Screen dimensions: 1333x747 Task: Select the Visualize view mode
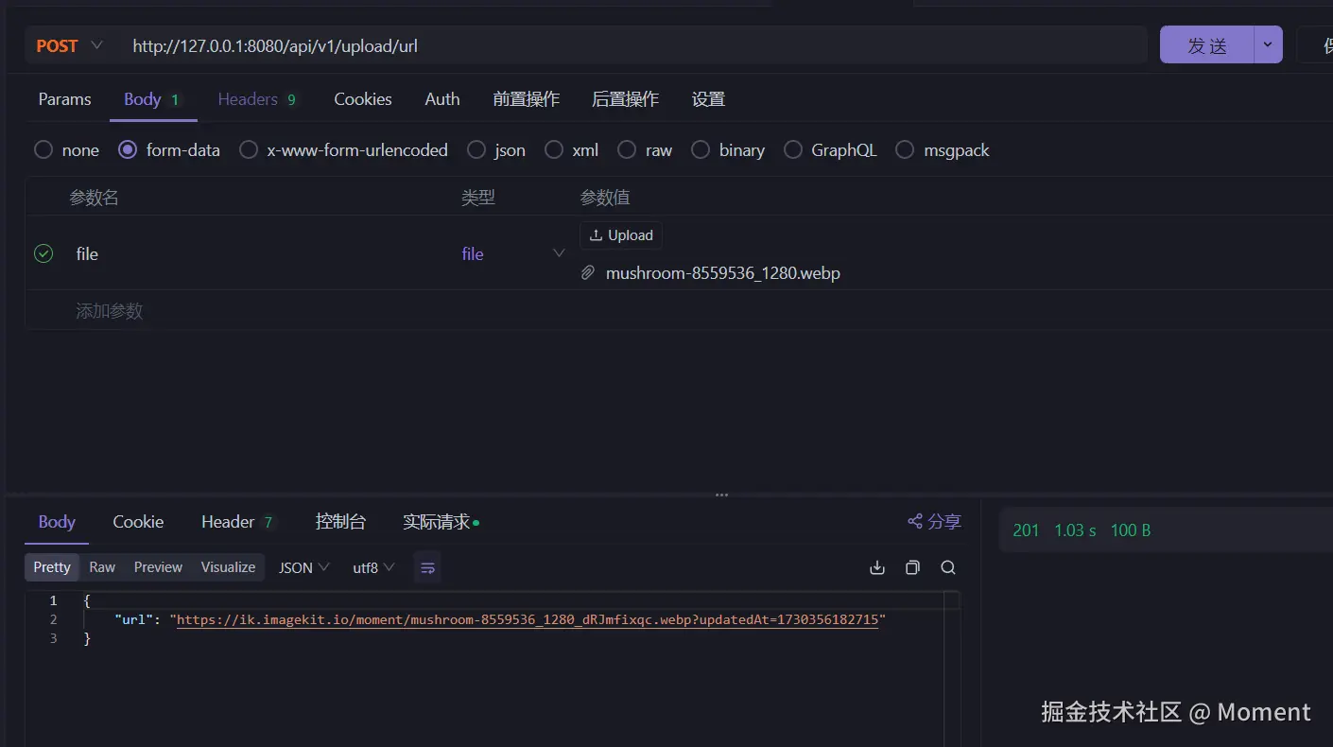228,567
